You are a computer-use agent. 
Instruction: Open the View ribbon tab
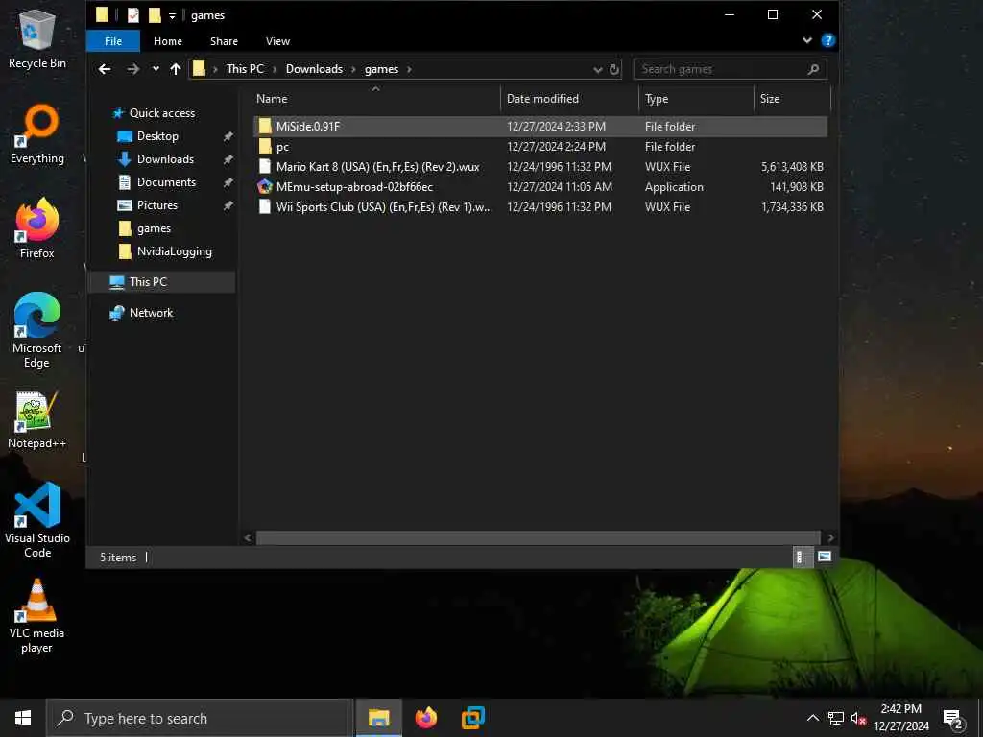277,41
